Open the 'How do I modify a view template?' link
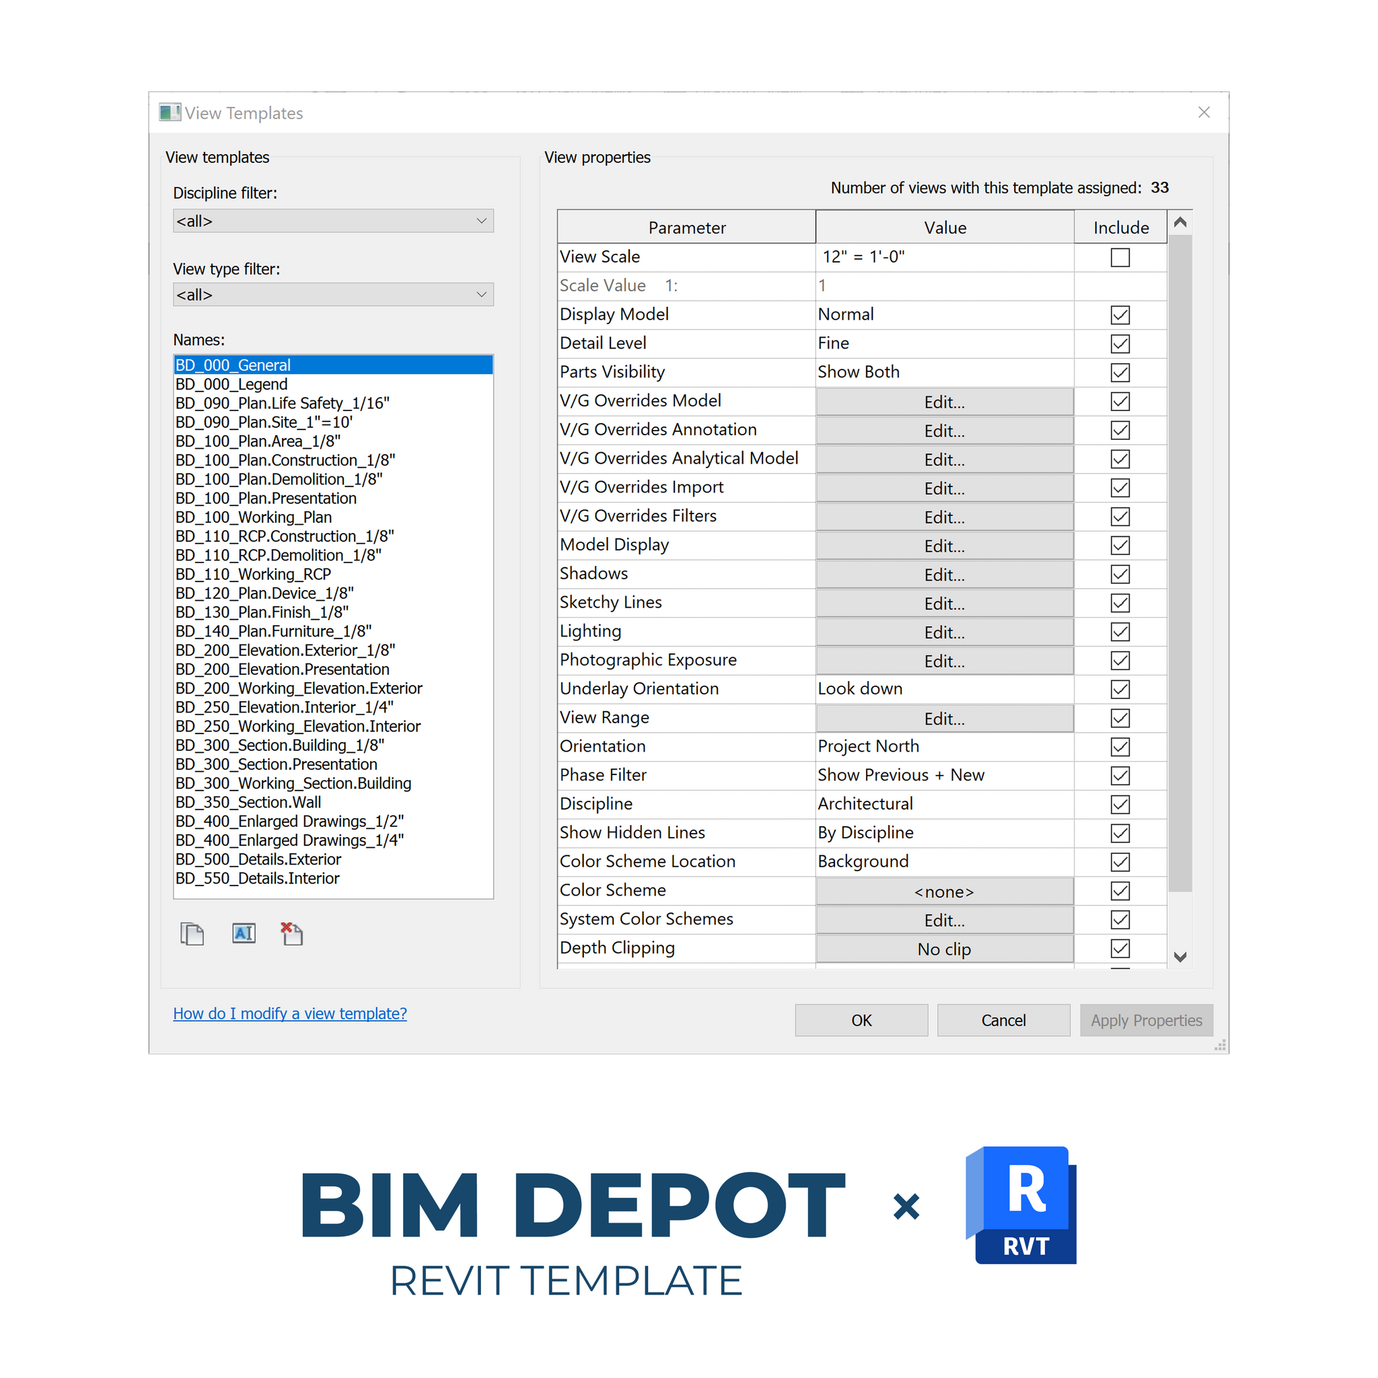Screen dimensions: 1378x1378 tap(289, 1013)
